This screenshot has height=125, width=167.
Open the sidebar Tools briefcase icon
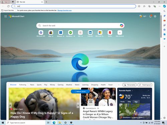coord(164,20)
